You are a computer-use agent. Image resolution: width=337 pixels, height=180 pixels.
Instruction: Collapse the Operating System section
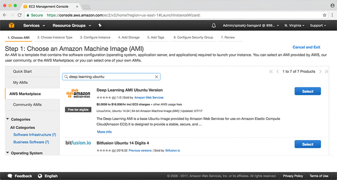click(8, 153)
